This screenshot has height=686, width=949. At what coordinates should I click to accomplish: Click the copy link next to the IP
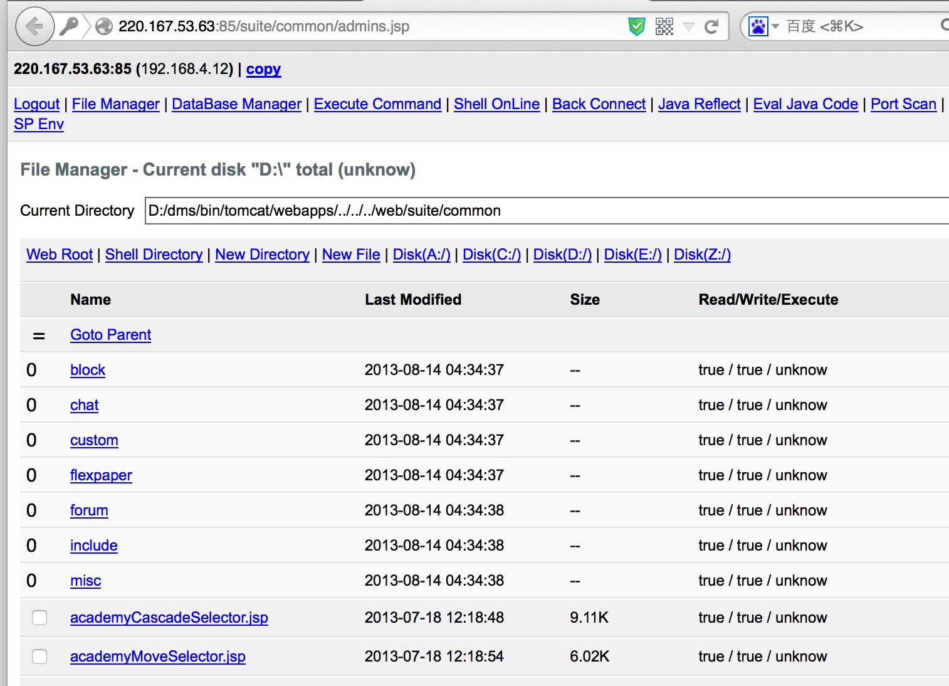coord(263,69)
